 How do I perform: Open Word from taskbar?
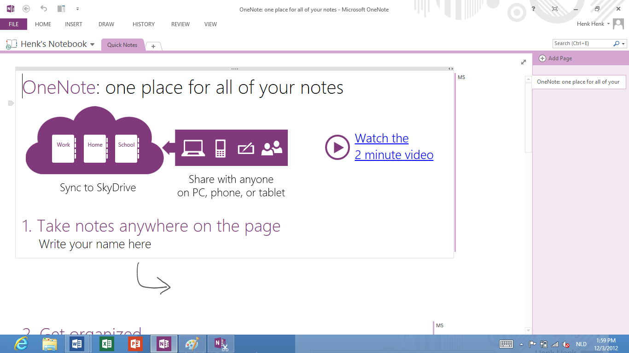pos(77,344)
